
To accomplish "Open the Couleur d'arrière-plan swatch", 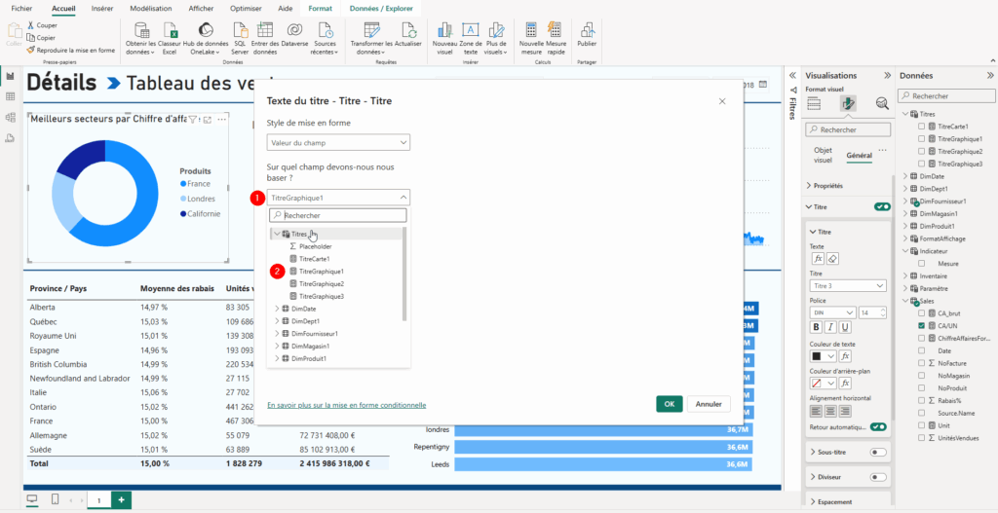I will 821,384.
